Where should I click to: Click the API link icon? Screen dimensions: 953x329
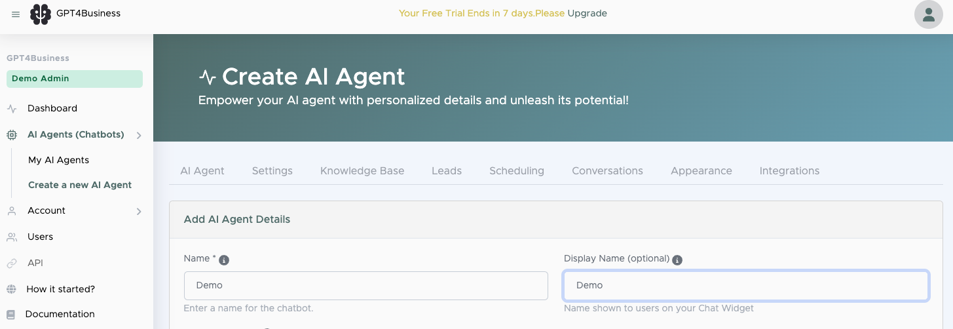(12, 263)
